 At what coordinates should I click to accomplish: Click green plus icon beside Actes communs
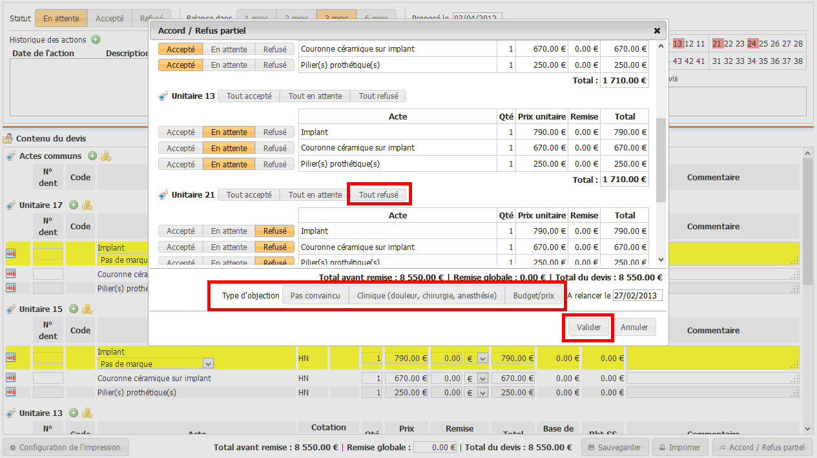point(92,156)
